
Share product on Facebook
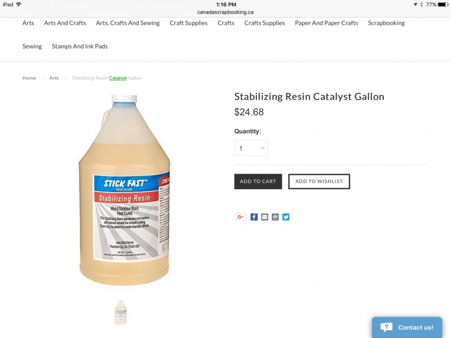pyautogui.click(x=254, y=217)
